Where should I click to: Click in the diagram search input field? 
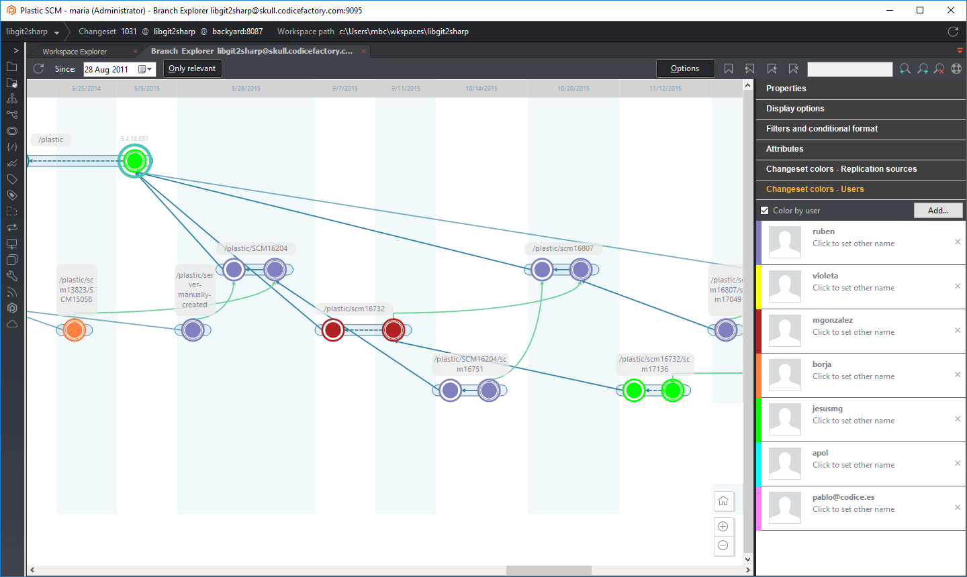point(849,69)
